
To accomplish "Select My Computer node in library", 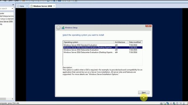I will coord(2,13).
